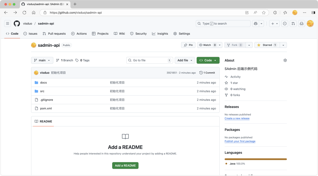318x176 pixels.
Task: Open a new browser tab
Action: point(75,4)
